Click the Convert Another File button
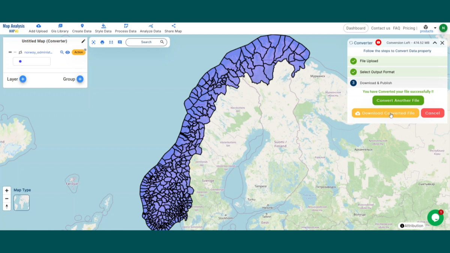Viewport: 450px width, 253px height. point(398,100)
